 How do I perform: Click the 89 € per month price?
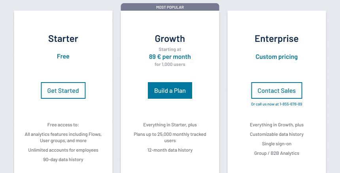click(x=170, y=57)
